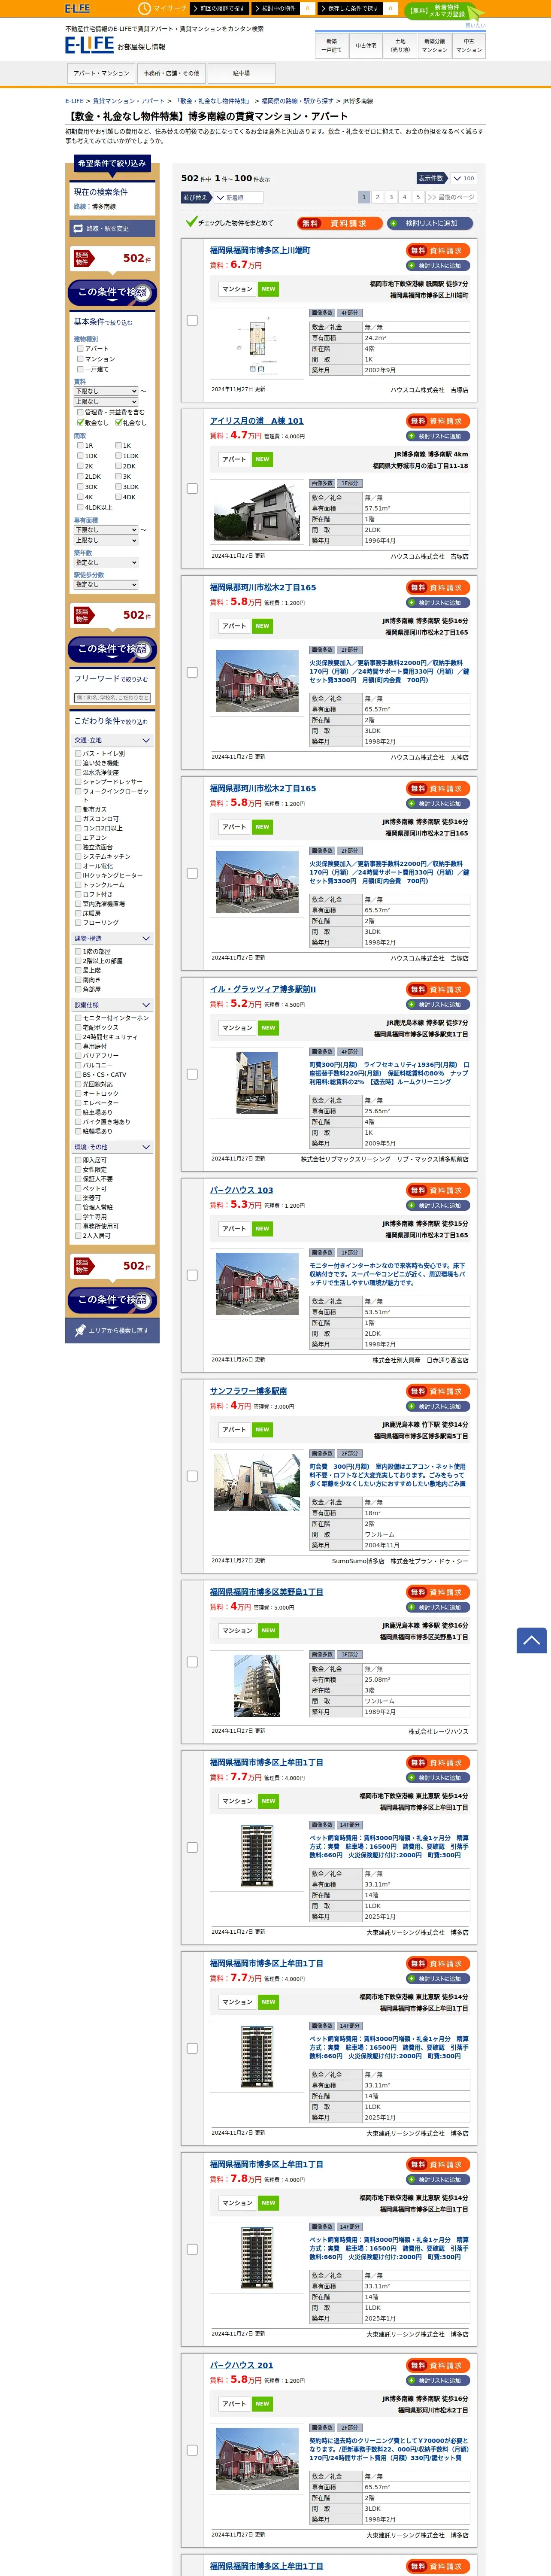Open マイサーチ clock icon in top bar
The width and height of the screenshot is (551, 2576).
tap(144, 8)
